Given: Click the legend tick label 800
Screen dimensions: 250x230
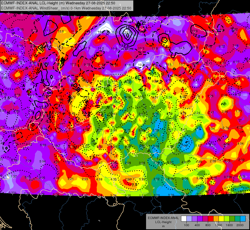Looking at the screenshot, I should click(208, 225).
